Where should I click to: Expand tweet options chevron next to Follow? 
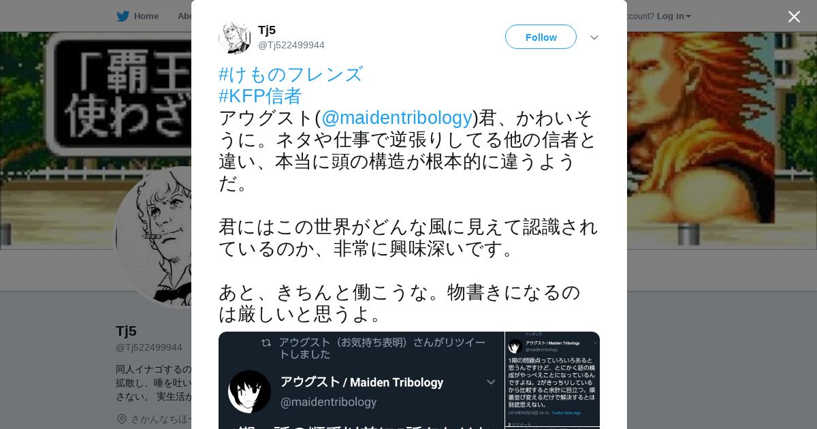click(594, 37)
